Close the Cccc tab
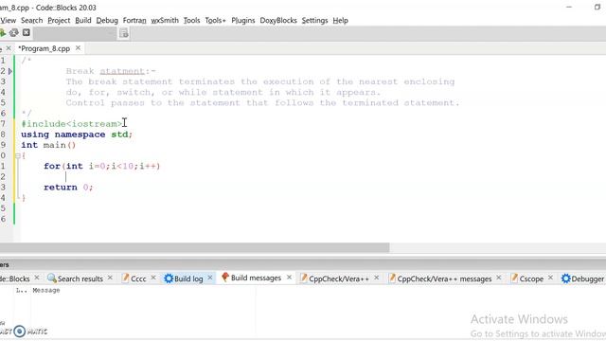This screenshot has width=606, height=341. pos(153,278)
